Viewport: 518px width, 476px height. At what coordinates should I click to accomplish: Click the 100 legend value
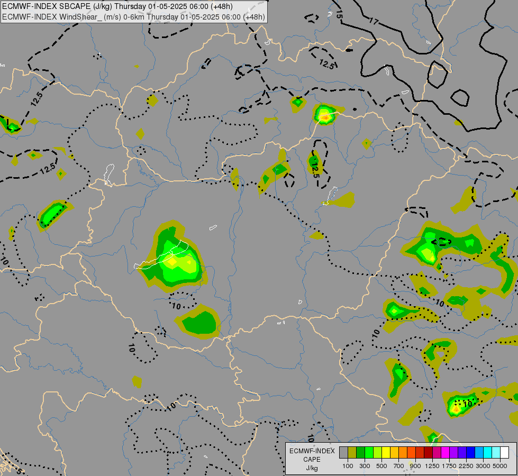[x=348, y=466]
